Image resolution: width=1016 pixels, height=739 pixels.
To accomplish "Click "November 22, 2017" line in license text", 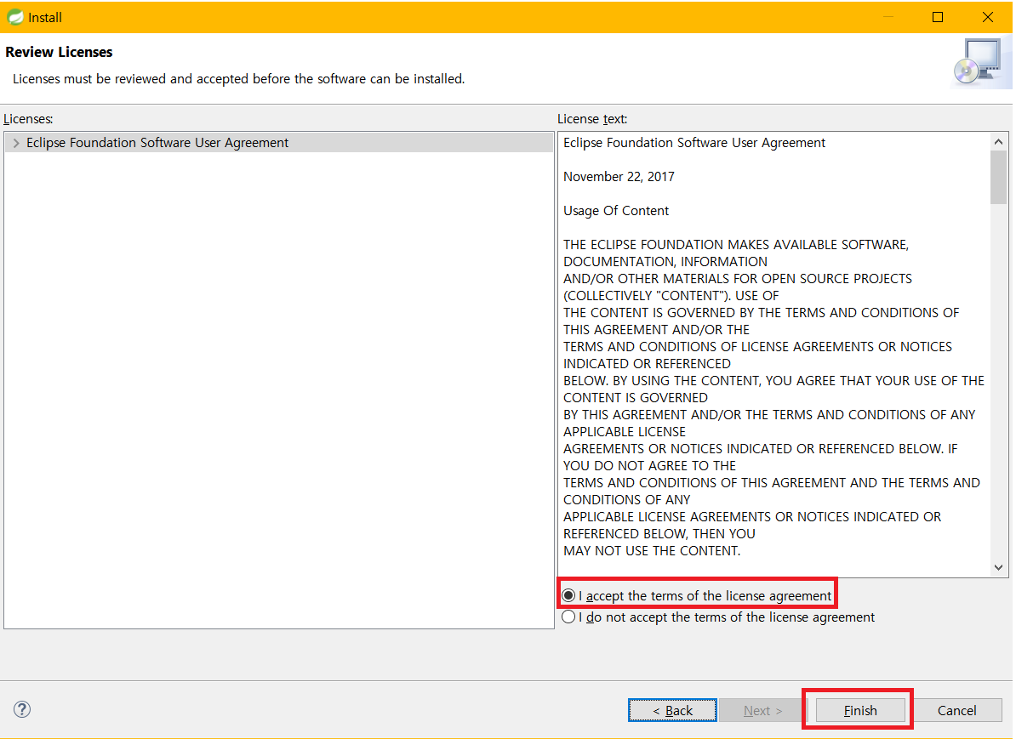I will pos(619,177).
